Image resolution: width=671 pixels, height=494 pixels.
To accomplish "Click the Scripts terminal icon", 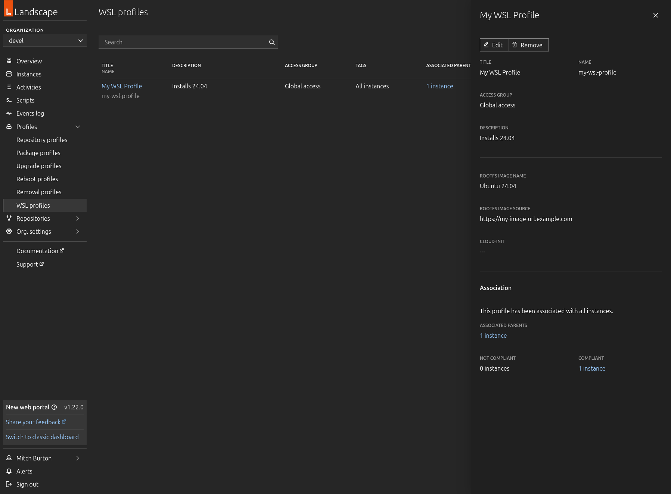I will [9, 100].
